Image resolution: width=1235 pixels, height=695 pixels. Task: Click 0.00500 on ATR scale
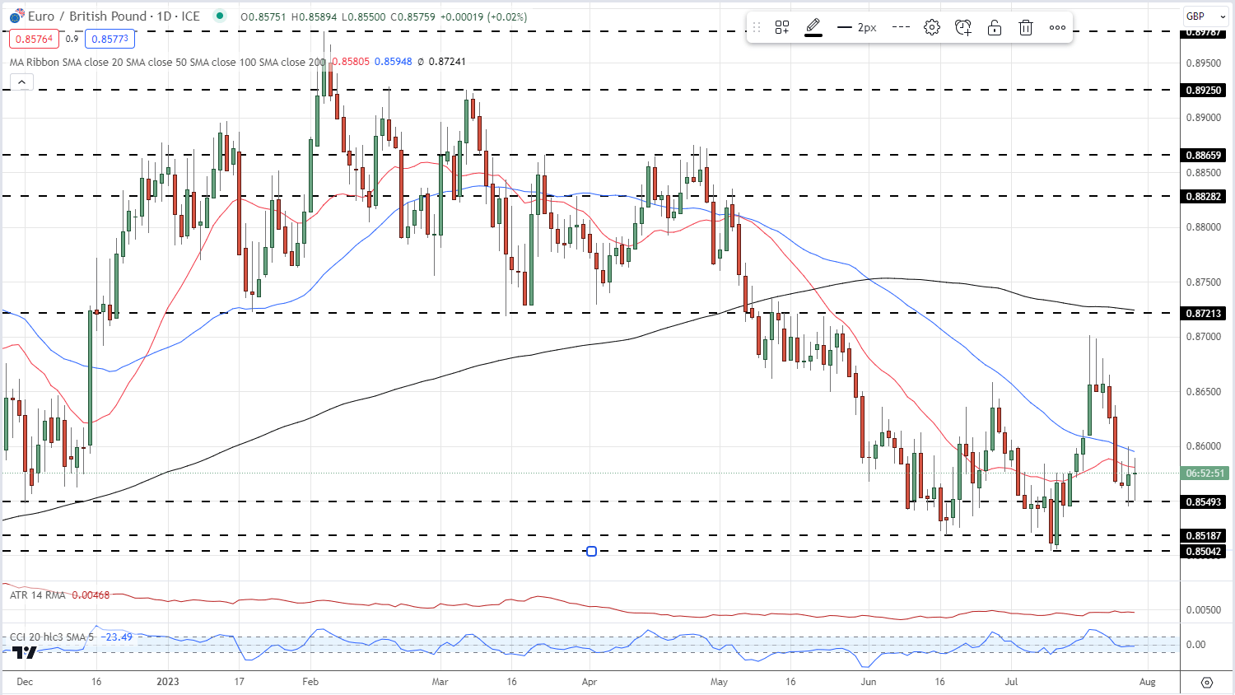(1203, 610)
